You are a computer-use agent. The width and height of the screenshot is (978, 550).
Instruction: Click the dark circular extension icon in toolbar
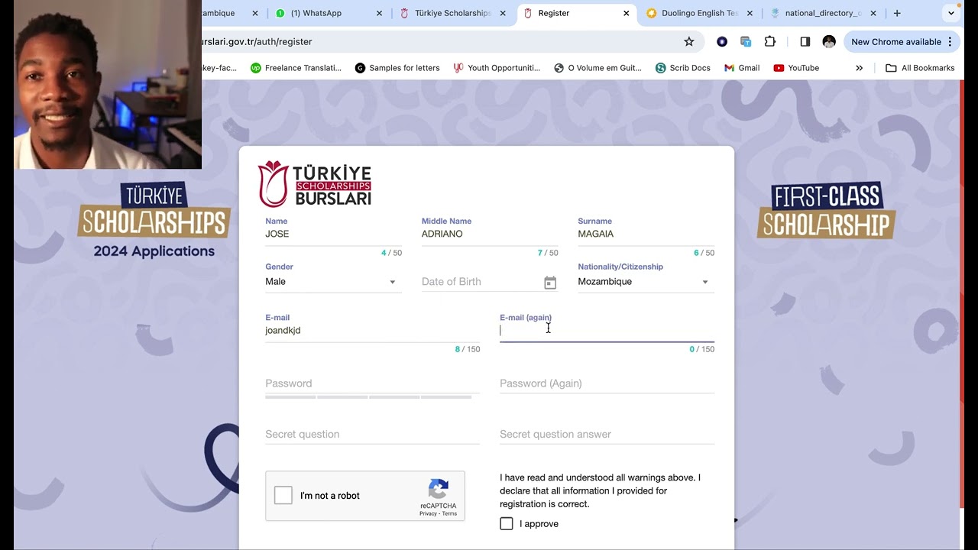tap(722, 42)
